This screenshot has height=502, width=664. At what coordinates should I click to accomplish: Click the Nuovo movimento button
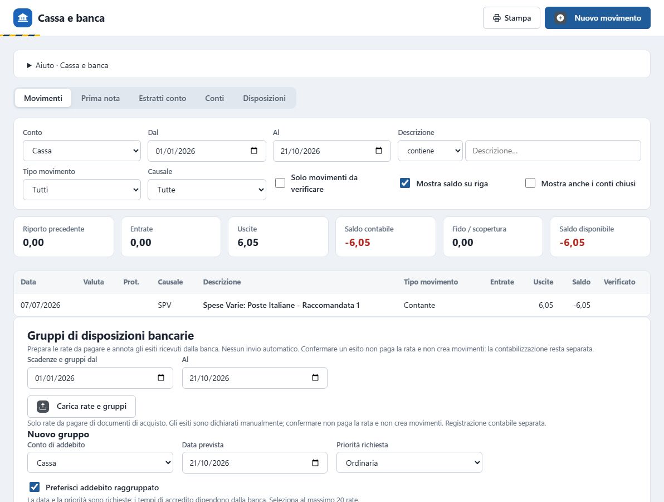point(598,18)
